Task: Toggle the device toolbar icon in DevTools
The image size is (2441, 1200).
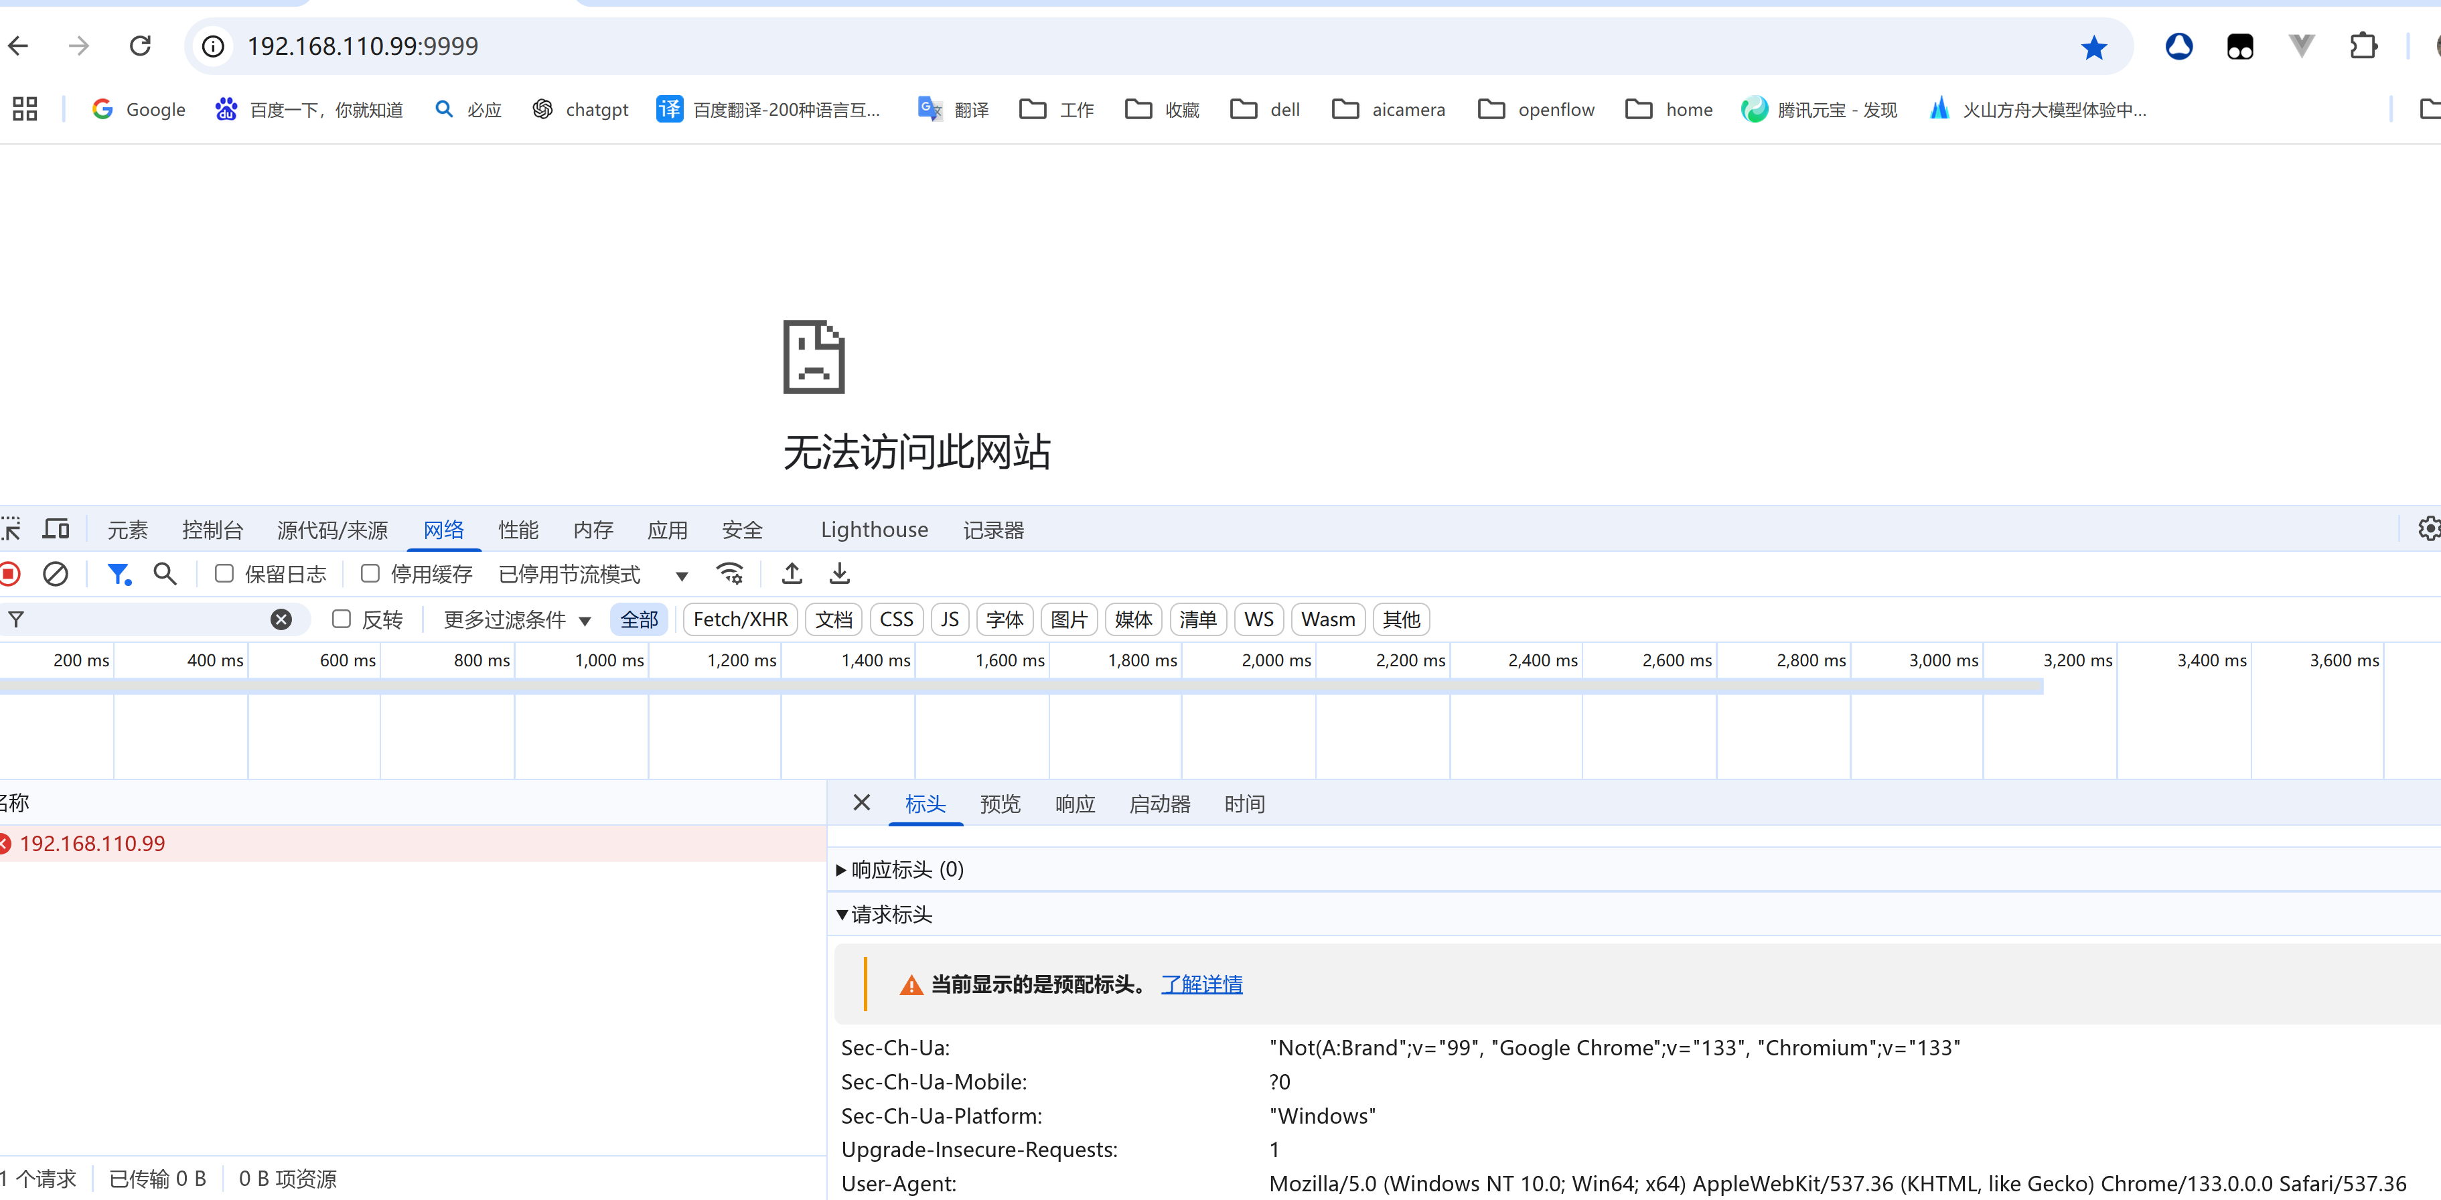Action: pyautogui.click(x=56, y=529)
